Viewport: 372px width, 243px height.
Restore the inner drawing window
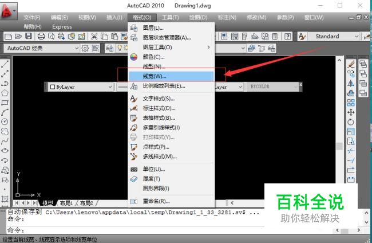359,17
